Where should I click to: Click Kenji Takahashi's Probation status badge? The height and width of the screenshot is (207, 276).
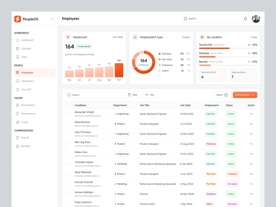pos(232,174)
